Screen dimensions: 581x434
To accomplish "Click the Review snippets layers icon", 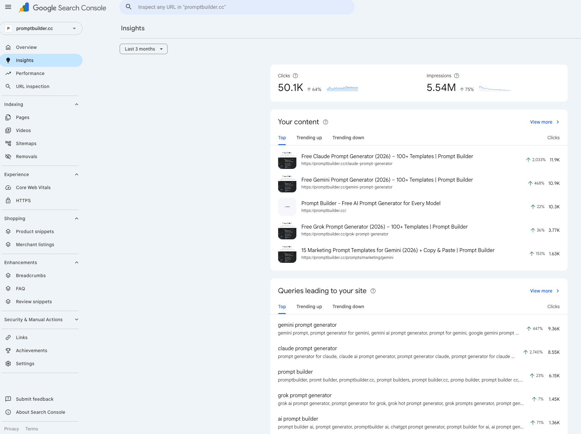I will [8, 302].
